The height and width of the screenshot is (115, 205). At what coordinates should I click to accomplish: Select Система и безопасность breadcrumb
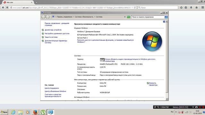coord(84,17)
